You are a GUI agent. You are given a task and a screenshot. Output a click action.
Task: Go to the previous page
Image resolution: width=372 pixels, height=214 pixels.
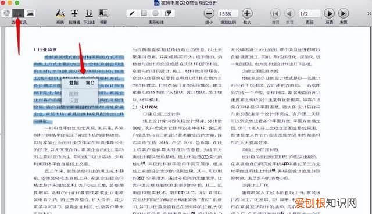(x=289, y=13)
